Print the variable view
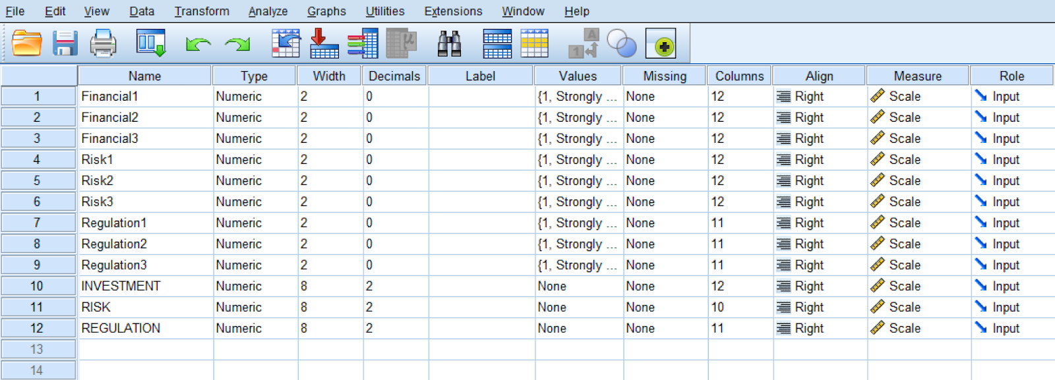 pyautogui.click(x=103, y=43)
